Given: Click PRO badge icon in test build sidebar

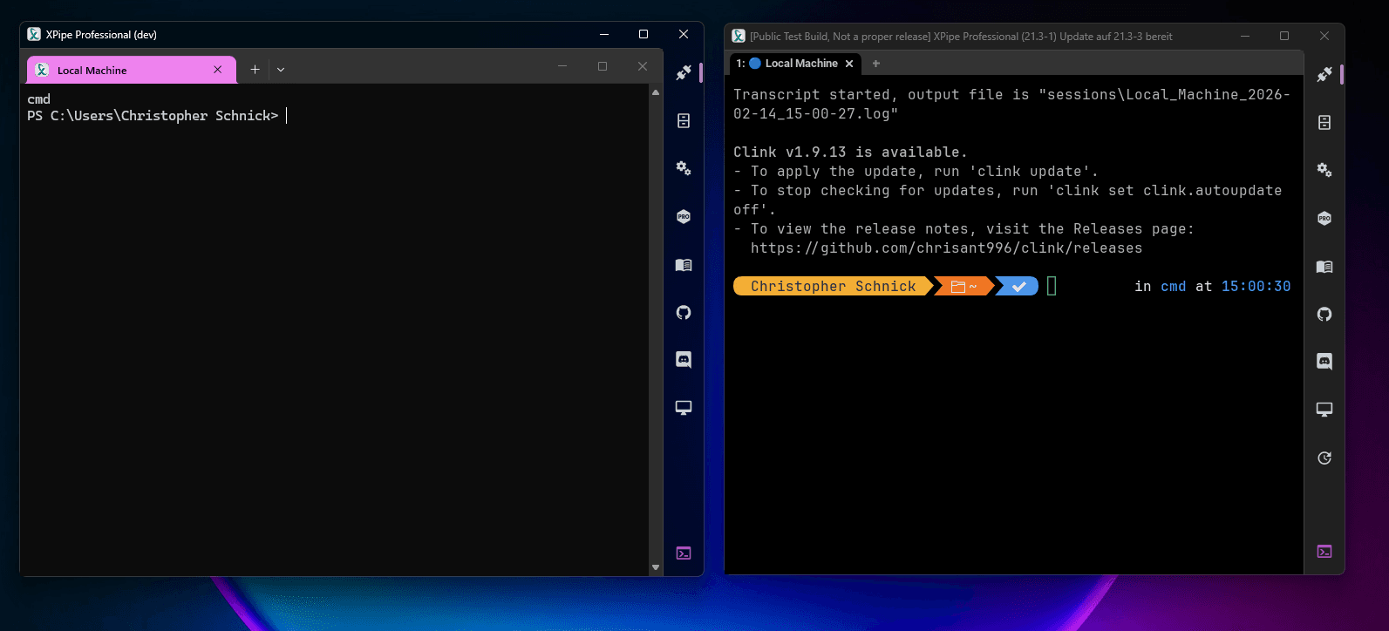Looking at the screenshot, I should 1324,219.
